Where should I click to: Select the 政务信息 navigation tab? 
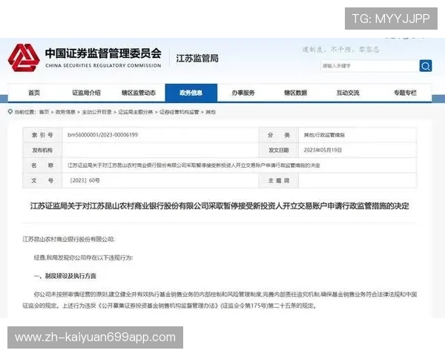[191, 93]
